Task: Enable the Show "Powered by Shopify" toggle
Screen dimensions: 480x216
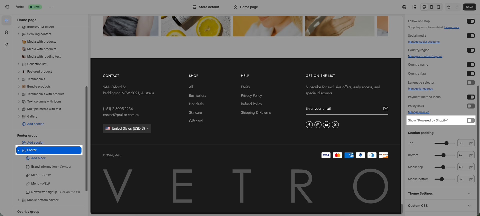Action: (470, 120)
